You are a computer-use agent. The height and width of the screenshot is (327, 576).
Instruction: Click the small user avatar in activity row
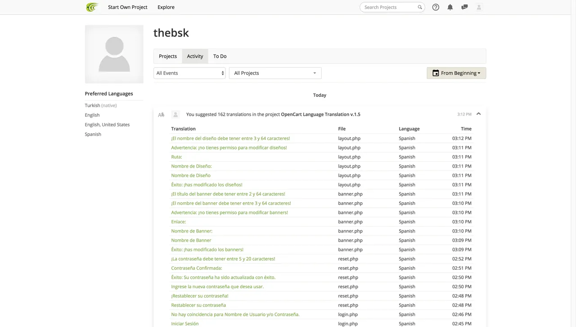(x=176, y=114)
